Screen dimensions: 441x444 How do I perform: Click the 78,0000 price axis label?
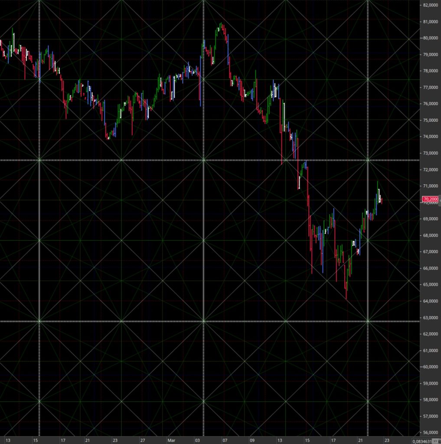pos(431,71)
